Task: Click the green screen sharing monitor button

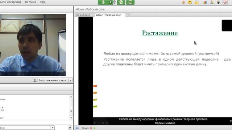Action: [130, 2]
